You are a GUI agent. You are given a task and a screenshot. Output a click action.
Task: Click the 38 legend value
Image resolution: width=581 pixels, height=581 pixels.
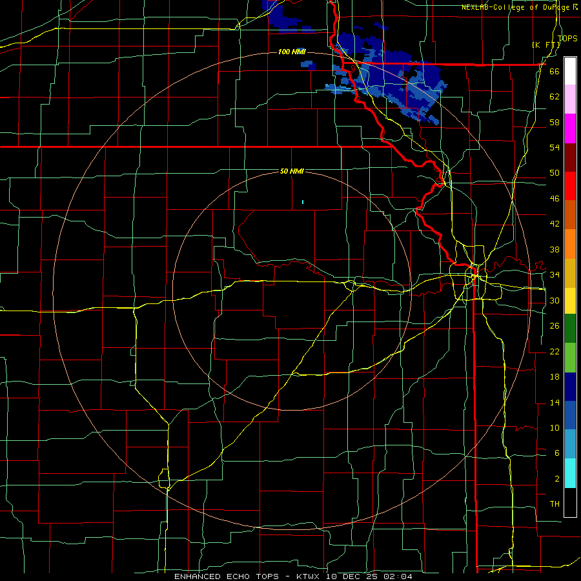click(555, 249)
